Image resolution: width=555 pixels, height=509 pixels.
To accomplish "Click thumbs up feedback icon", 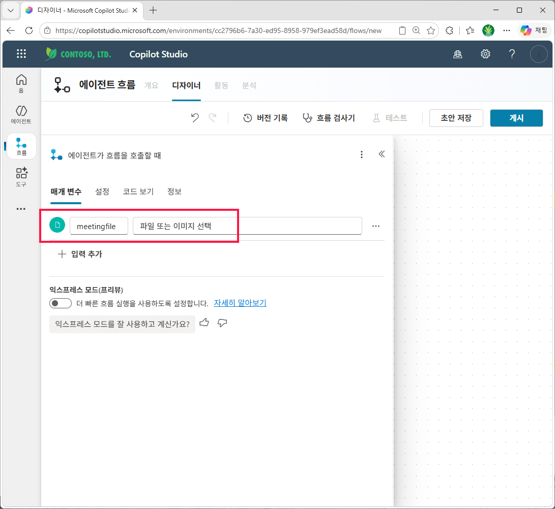I will point(204,323).
